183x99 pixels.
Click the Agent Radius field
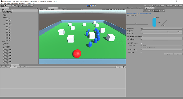pyautogui.click(x=161, y=29)
